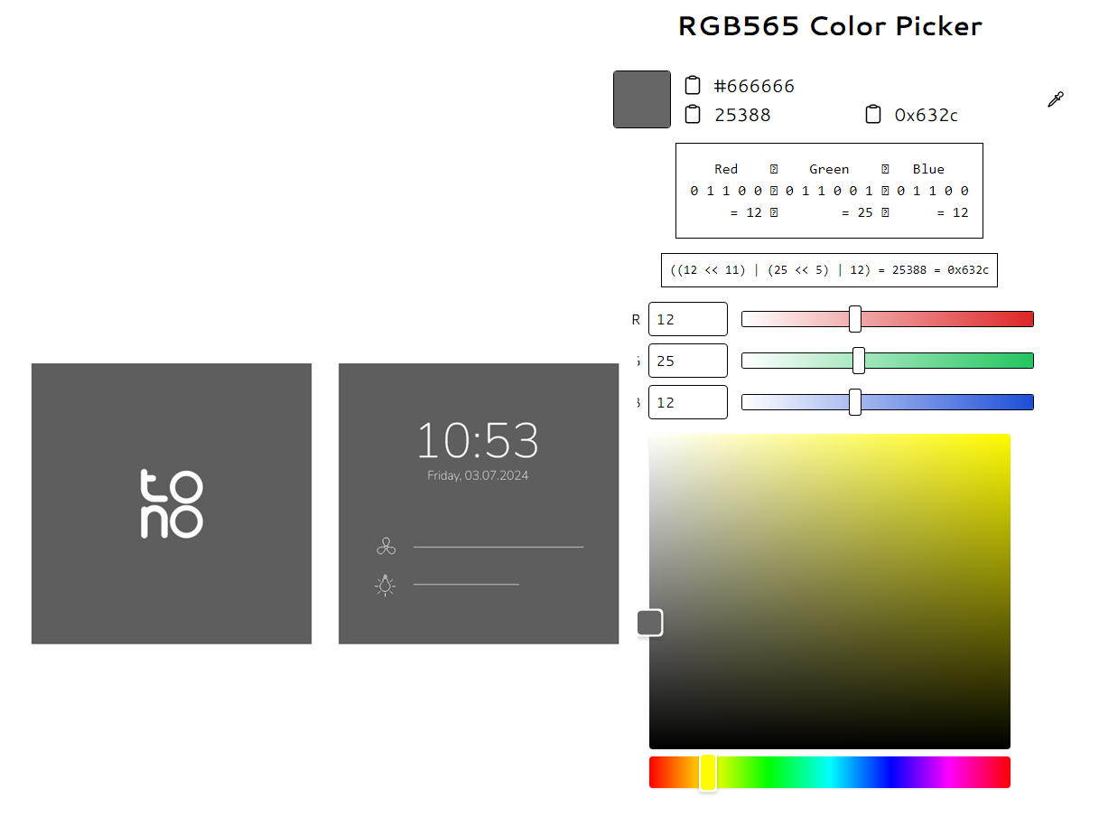Copy the #666666 hex value using its clipboard icon
Screen dimensions: 1099x826
pos(693,86)
